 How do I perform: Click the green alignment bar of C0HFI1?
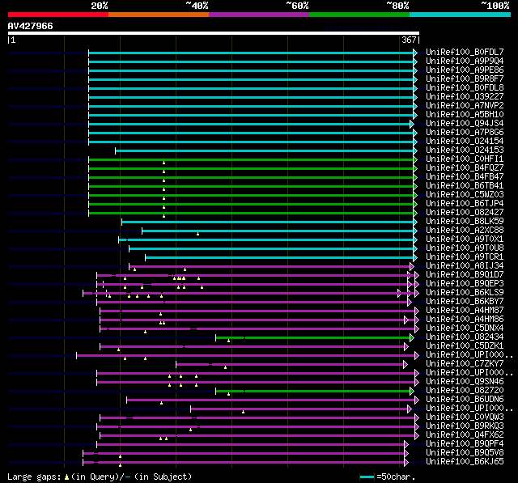[x=251, y=160]
